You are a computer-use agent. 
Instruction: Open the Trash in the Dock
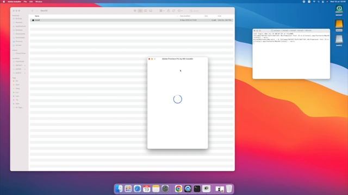[x=229, y=189]
